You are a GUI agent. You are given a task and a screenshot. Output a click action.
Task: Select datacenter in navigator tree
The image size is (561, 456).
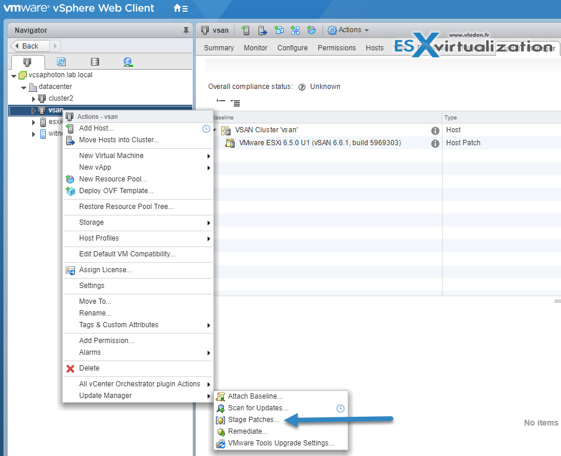click(56, 87)
